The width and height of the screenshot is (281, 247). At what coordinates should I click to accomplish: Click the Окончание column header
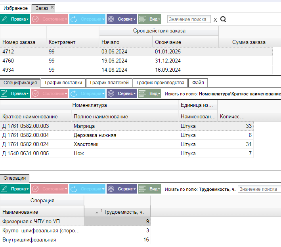(x=185, y=42)
